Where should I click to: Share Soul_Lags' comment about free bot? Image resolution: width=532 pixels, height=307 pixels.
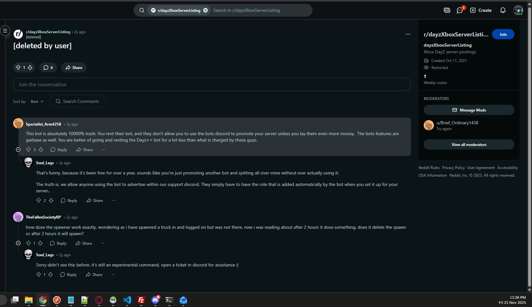click(x=95, y=200)
